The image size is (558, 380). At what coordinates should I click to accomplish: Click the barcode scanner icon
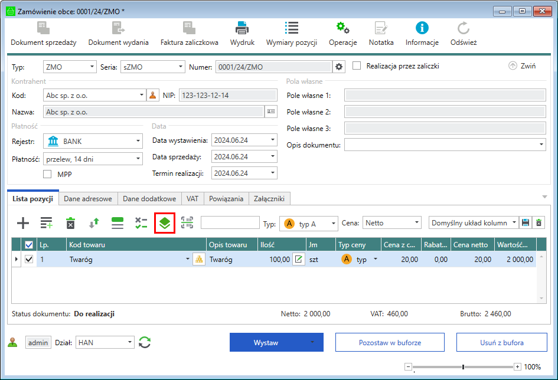click(x=187, y=222)
